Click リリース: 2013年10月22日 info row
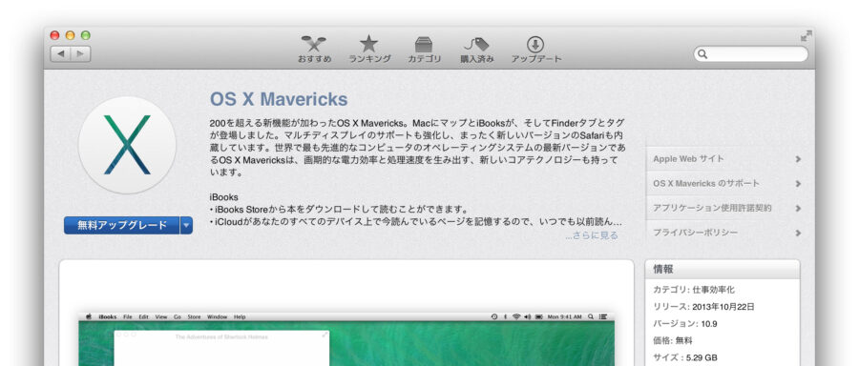 [x=704, y=307]
